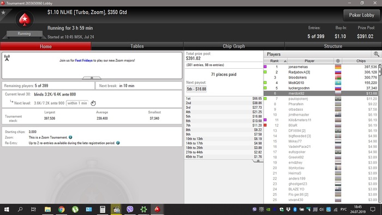The height and width of the screenshot is (215, 382).
Task: Click the within 1 min level box
Action: tap(77, 103)
